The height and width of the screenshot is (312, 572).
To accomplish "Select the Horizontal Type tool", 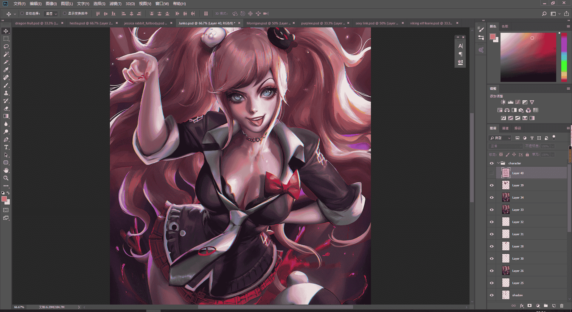I will click(6, 147).
